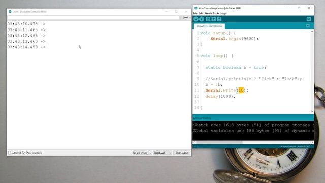Click the Send button
The image size is (325, 183).
pyautogui.click(x=185, y=18)
